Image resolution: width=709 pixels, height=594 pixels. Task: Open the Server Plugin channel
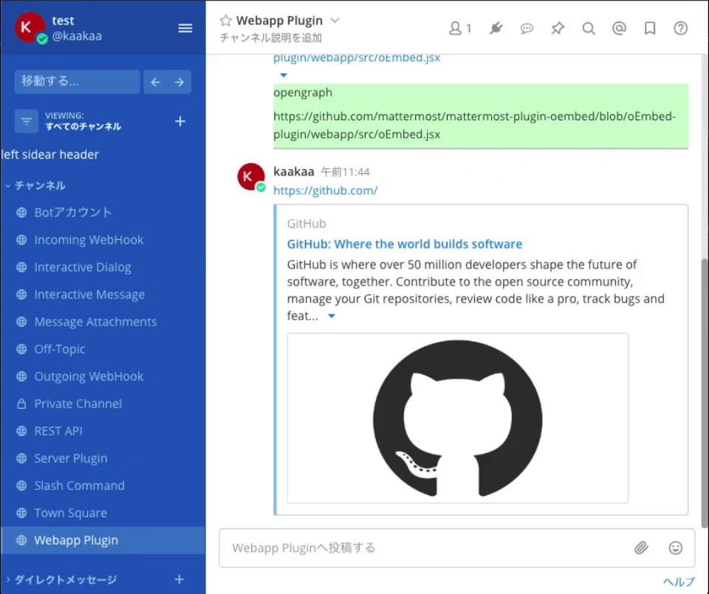click(103, 458)
